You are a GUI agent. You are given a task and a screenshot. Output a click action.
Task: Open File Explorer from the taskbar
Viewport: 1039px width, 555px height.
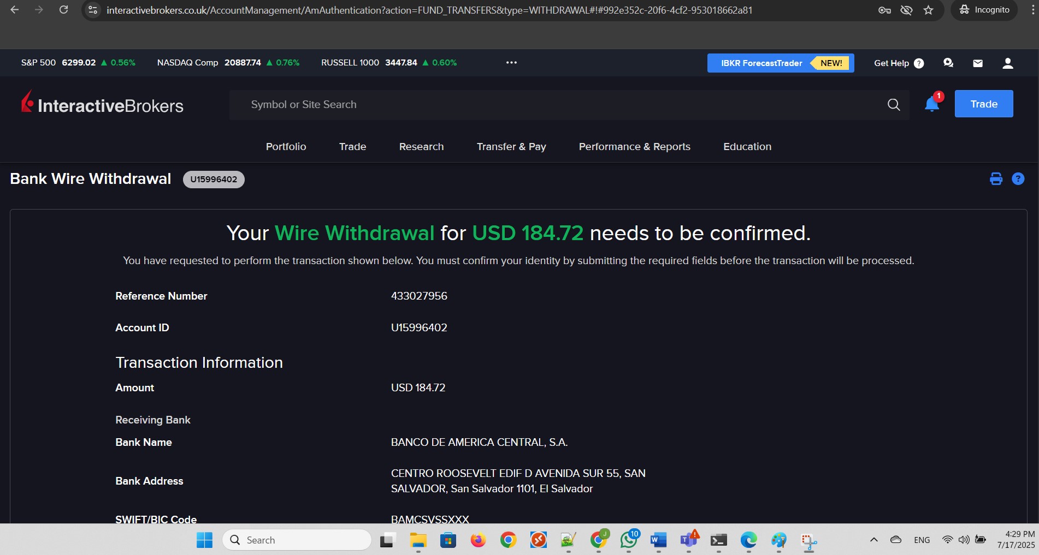[418, 540]
